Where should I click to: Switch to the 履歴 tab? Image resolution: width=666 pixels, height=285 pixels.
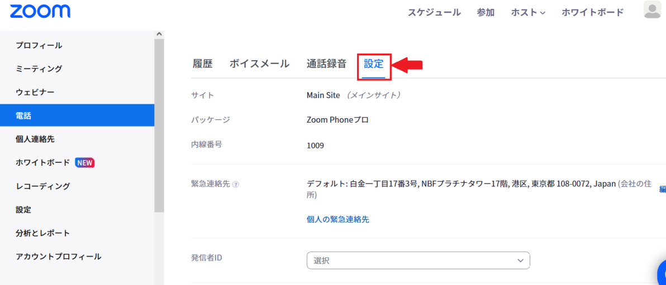(x=203, y=64)
